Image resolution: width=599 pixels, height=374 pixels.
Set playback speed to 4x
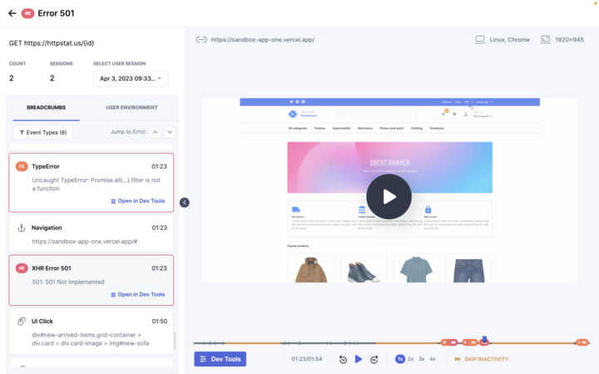[x=433, y=359]
